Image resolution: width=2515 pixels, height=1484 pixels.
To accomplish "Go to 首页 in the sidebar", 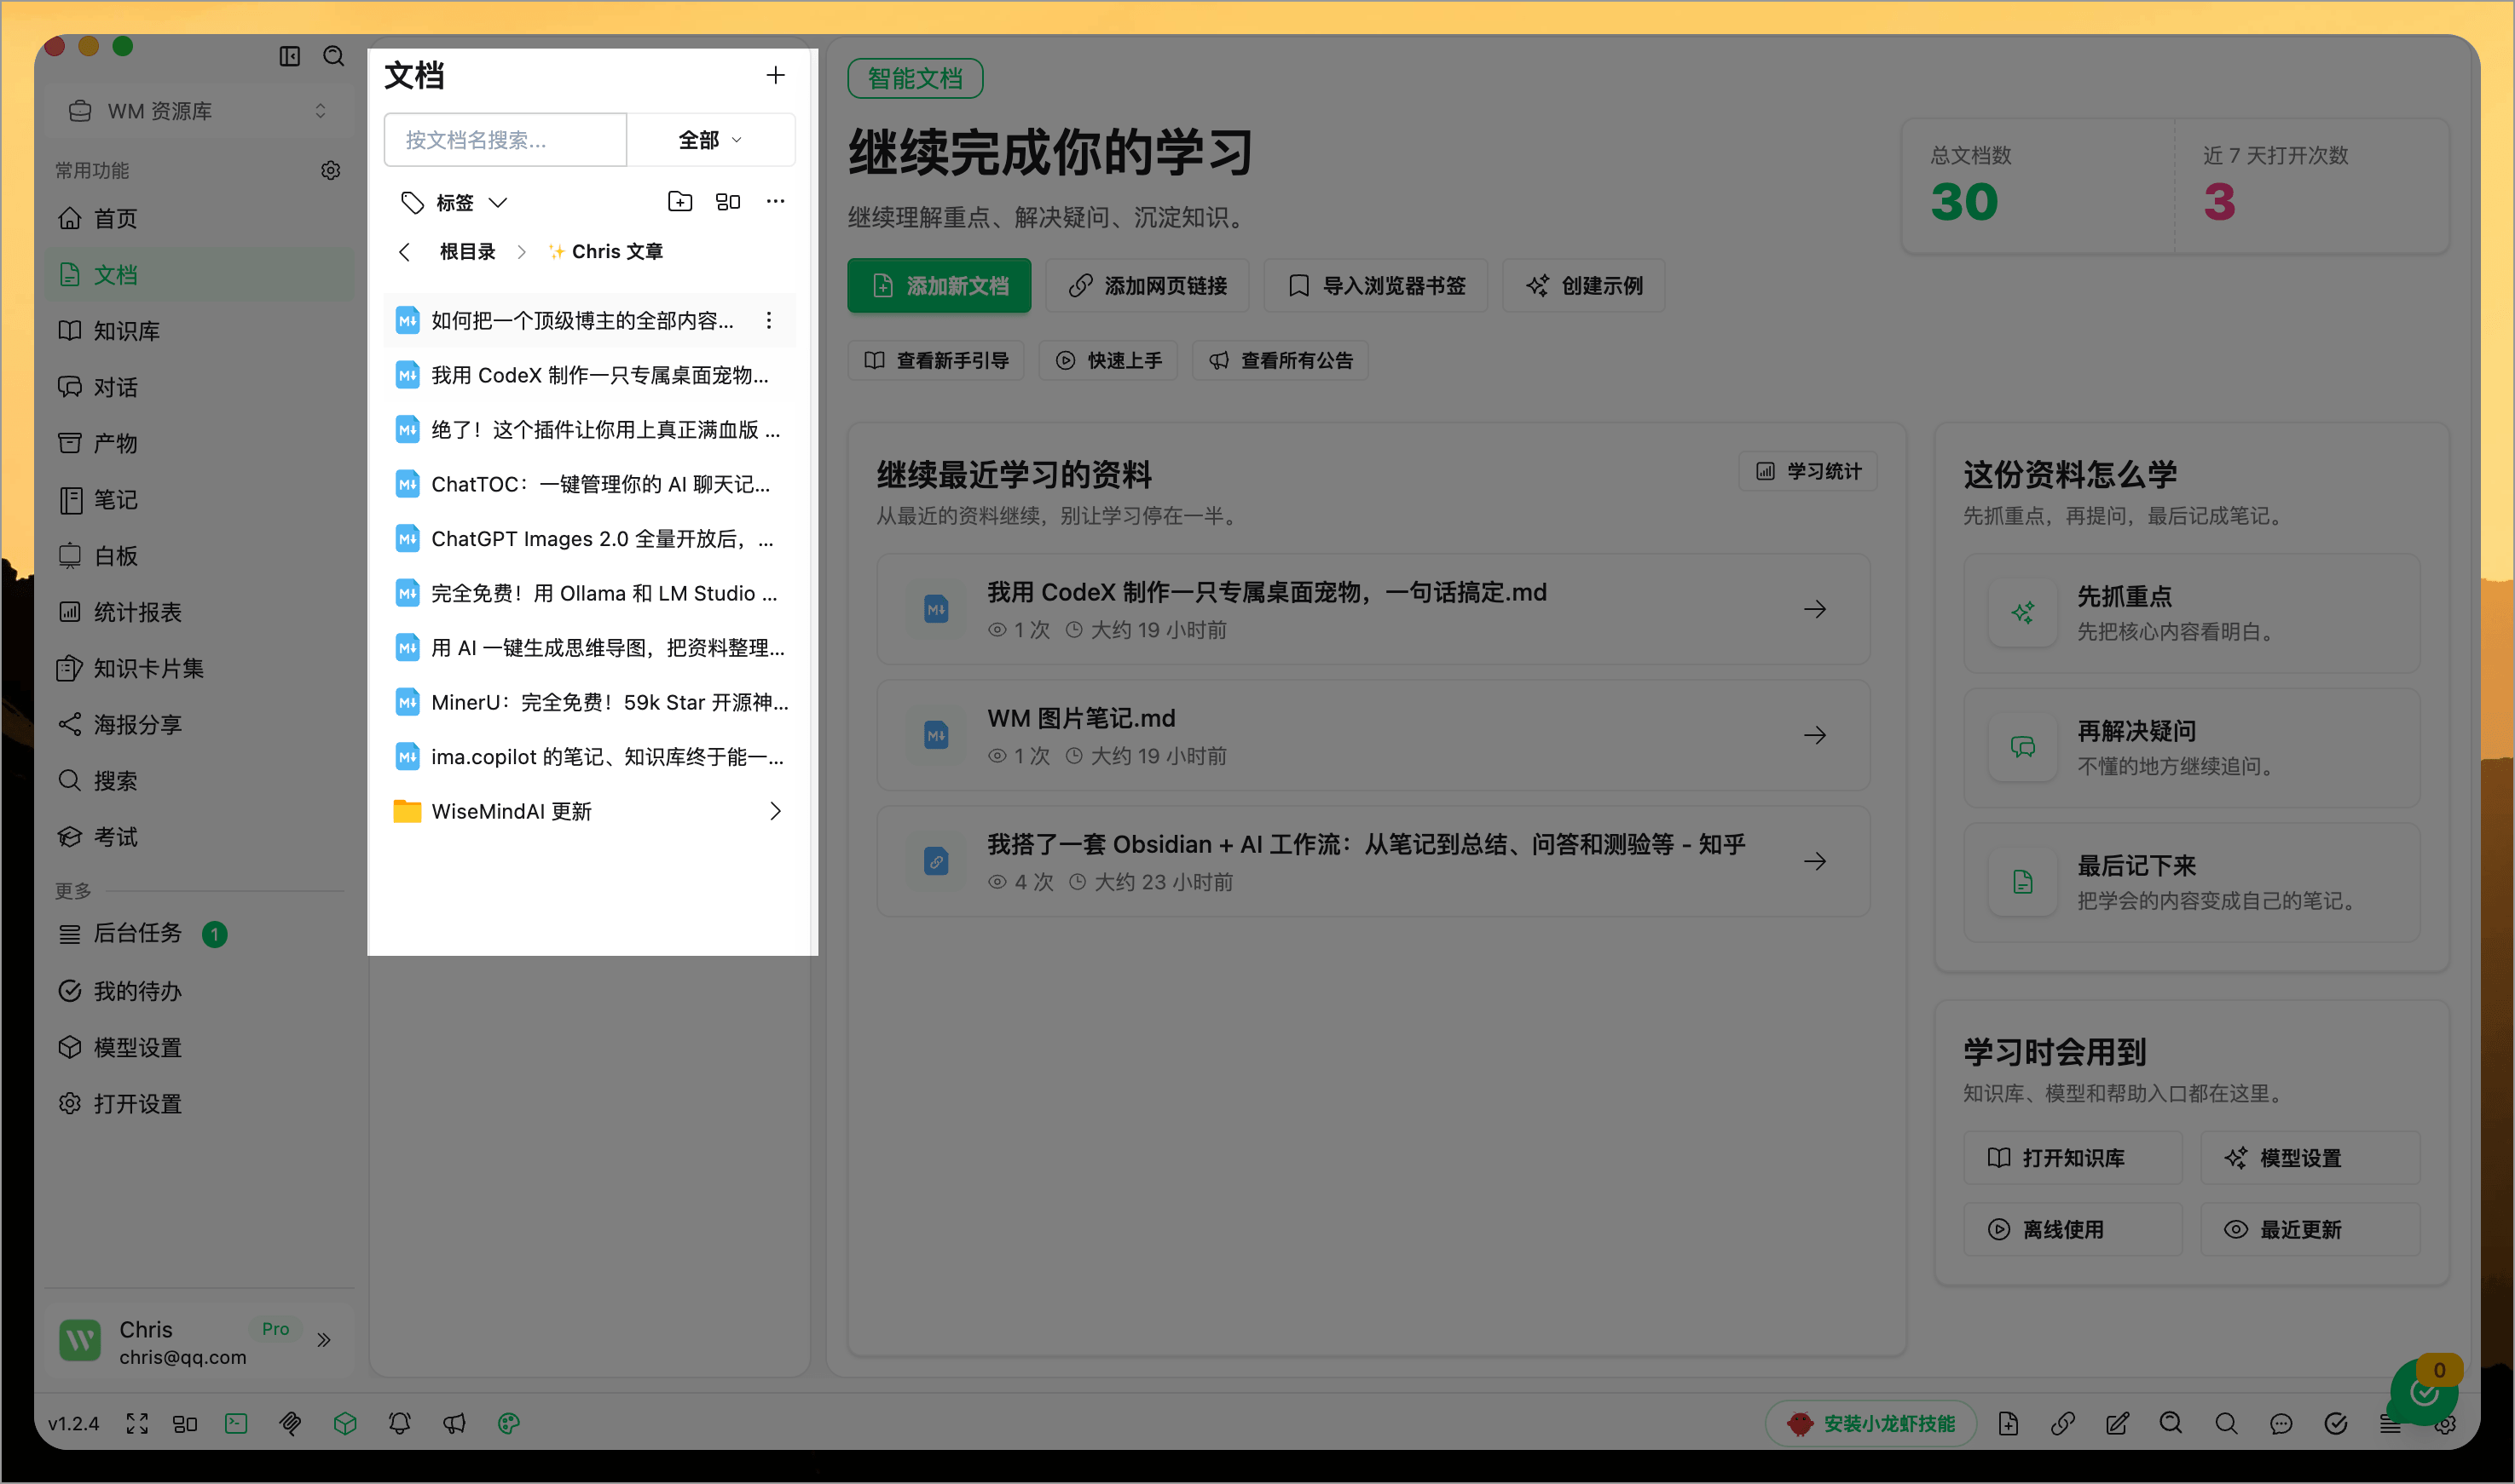I will [198, 218].
